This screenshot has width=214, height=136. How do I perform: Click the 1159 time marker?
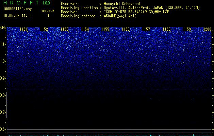[x=187, y=29]
